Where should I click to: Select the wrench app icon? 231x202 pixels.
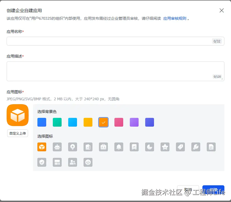(x=196, y=147)
